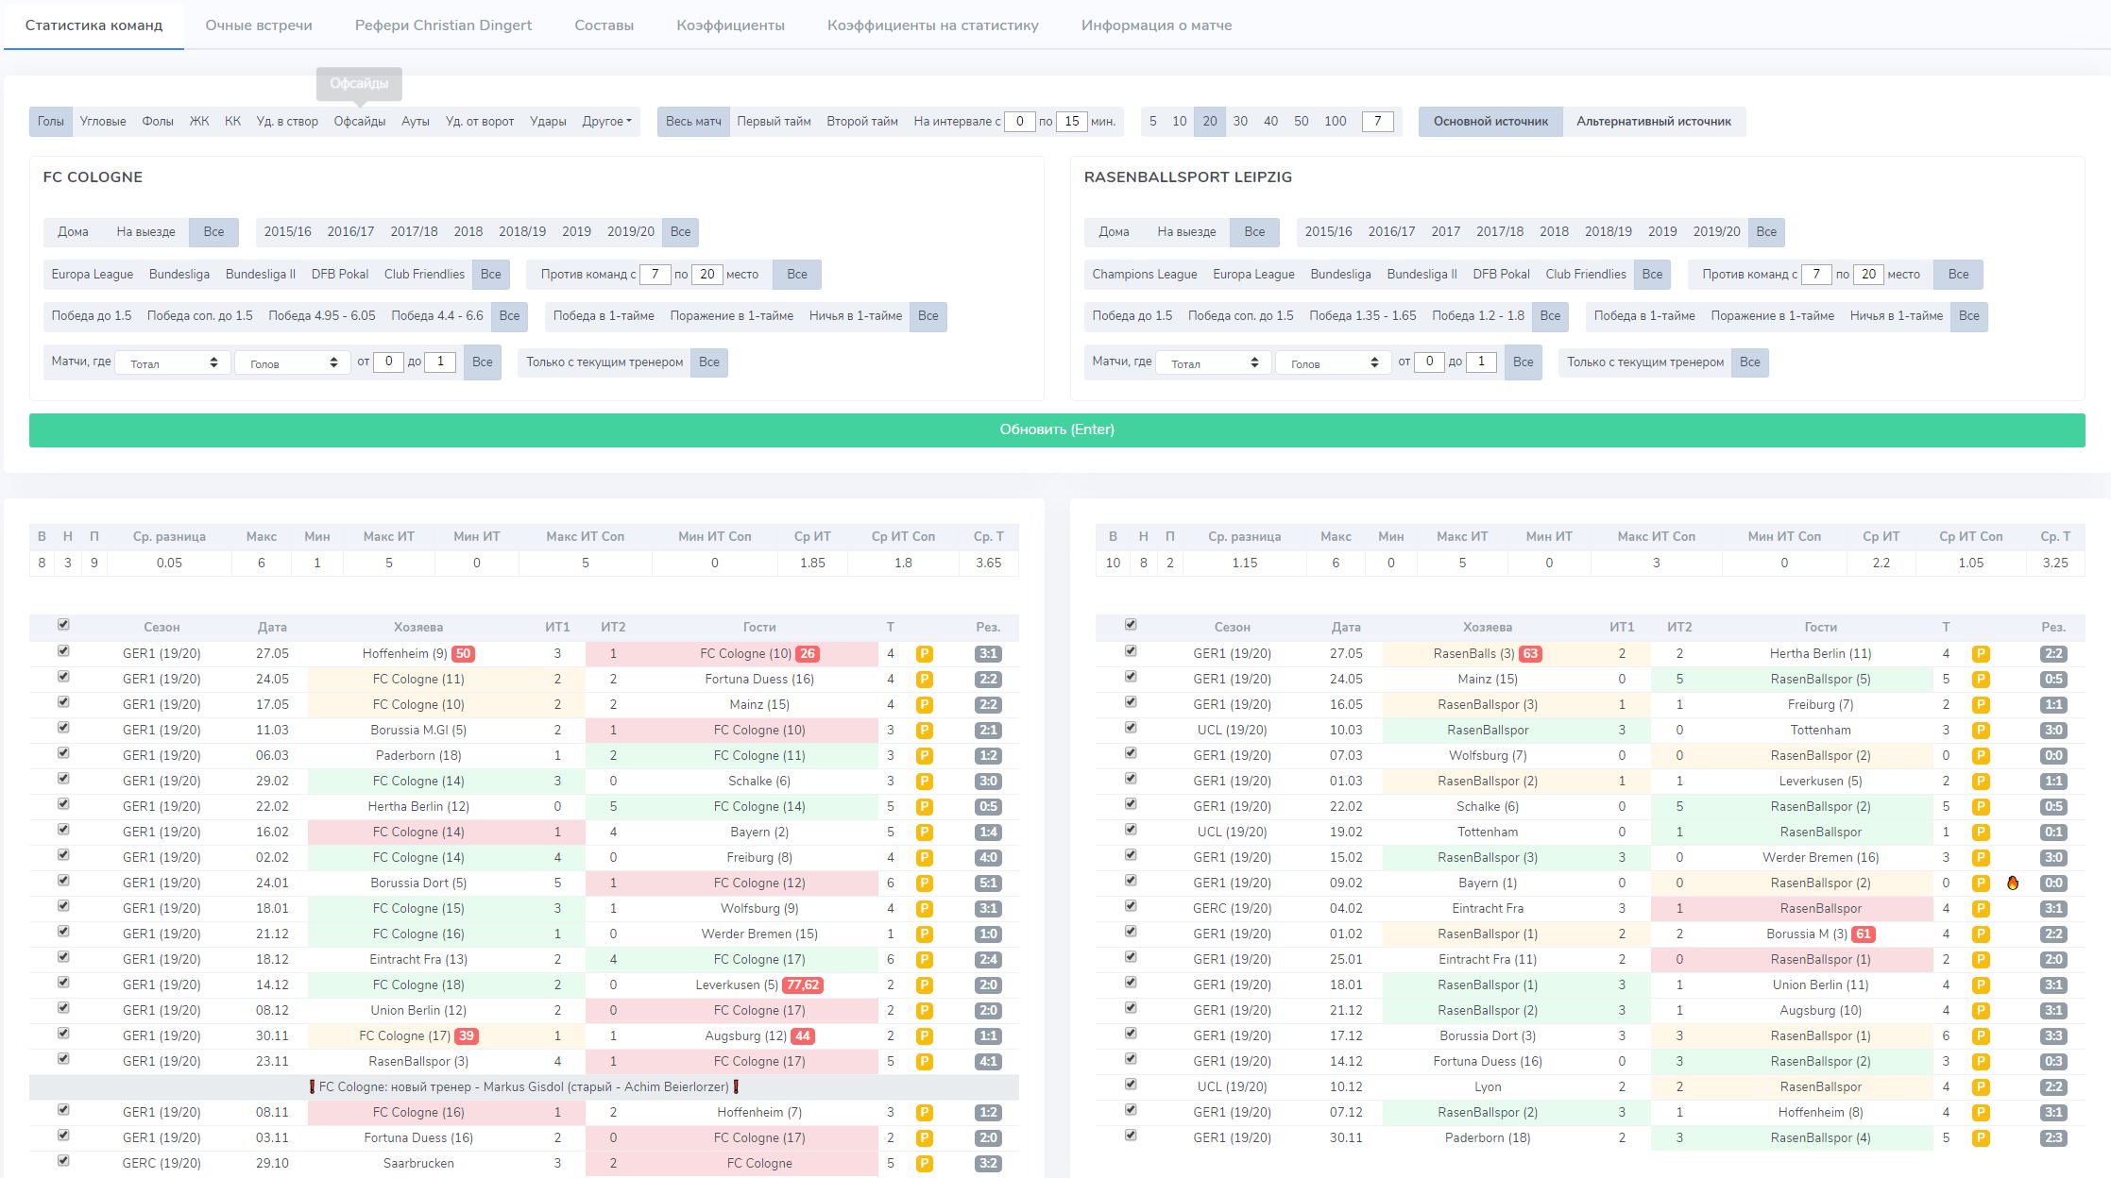The height and width of the screenshot is (1178, 2111).
Task: Select Победа в 1-тайме for Leipzig
Action: [1644, 315]
